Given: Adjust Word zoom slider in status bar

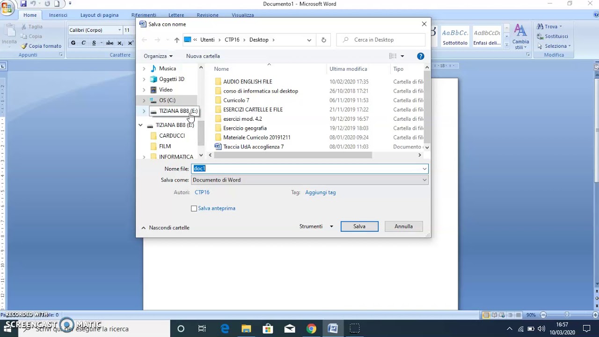Looking at the screenshot, I should point(567,315).
